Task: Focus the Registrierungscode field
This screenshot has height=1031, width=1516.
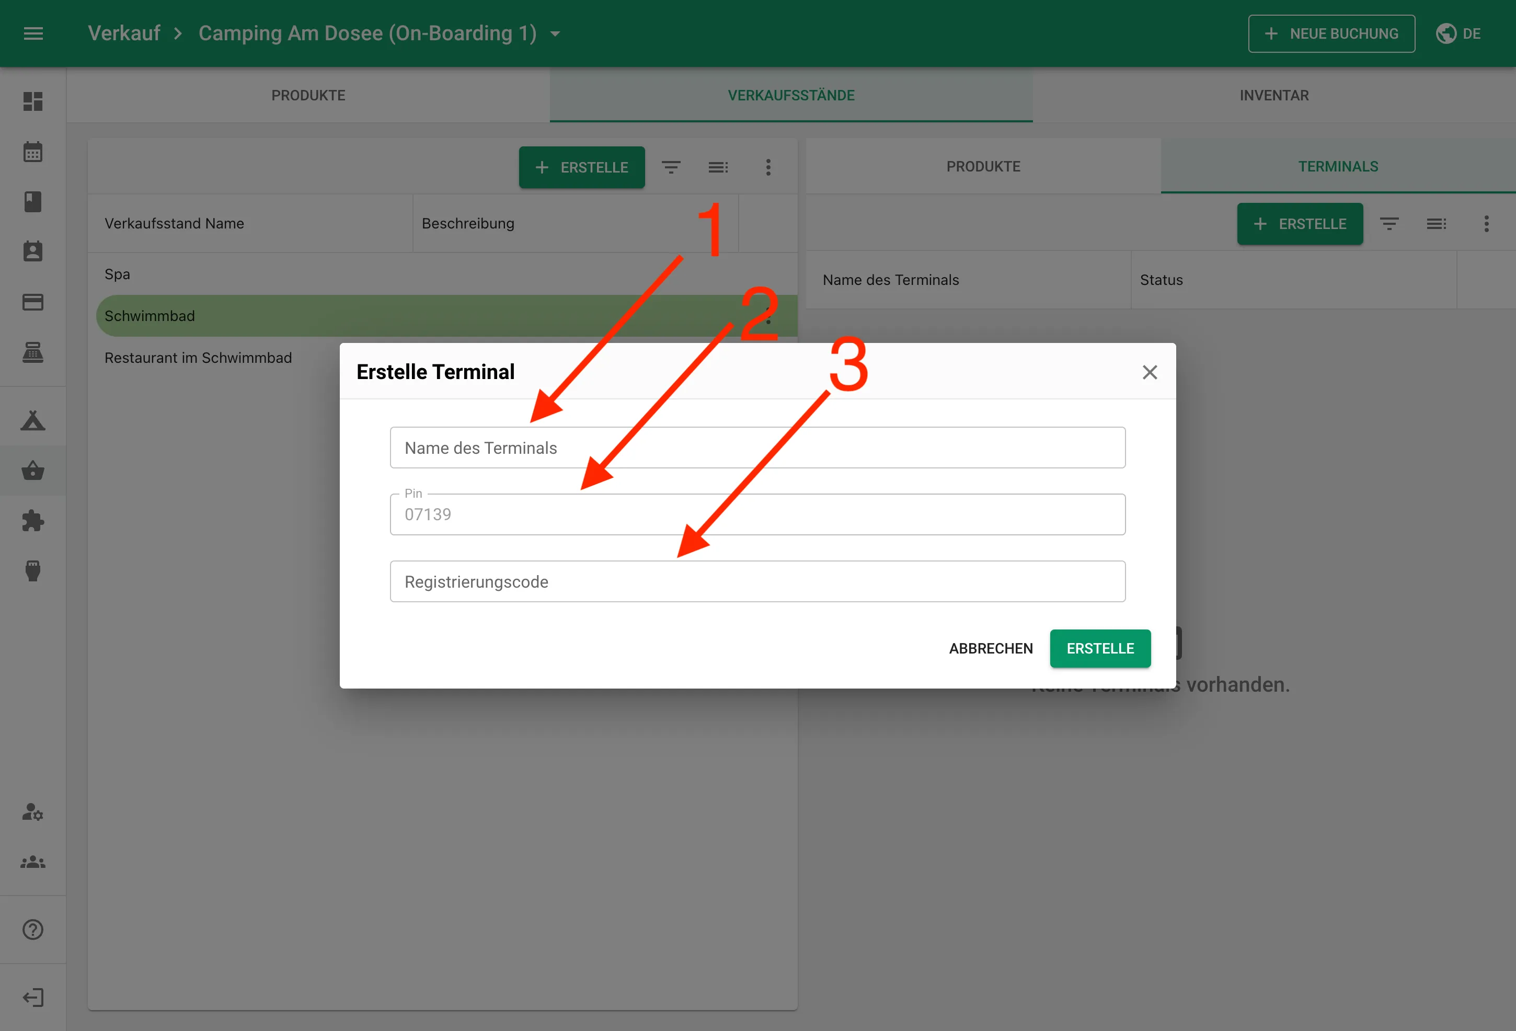Action: click(757, 581)
